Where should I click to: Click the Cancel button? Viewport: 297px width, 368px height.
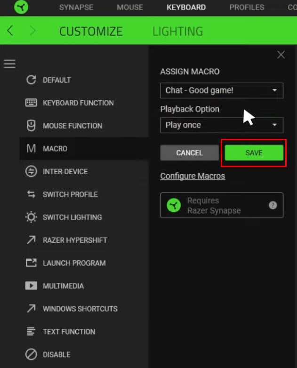pos(190,152)
